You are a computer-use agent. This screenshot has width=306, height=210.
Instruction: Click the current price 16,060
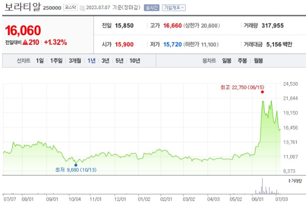[23, 31]
